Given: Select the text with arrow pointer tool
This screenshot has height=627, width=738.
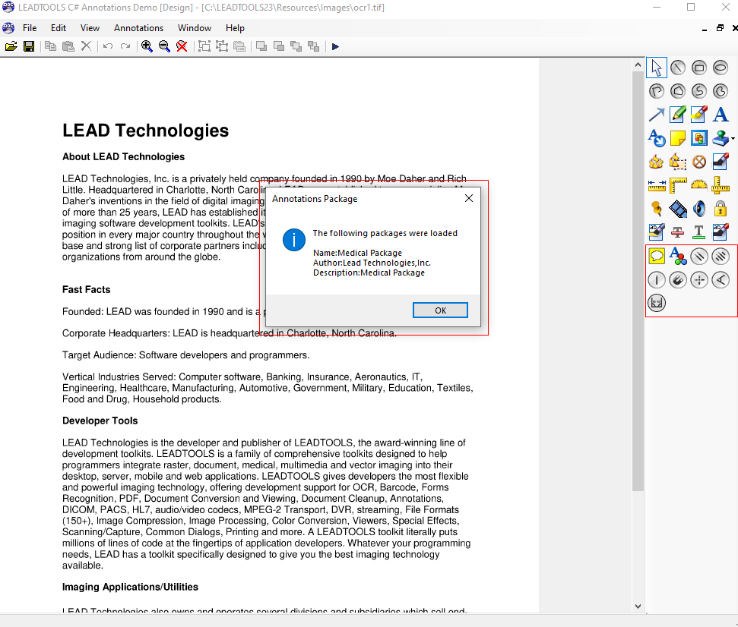Looking at the screenshot, I should 657,138.
